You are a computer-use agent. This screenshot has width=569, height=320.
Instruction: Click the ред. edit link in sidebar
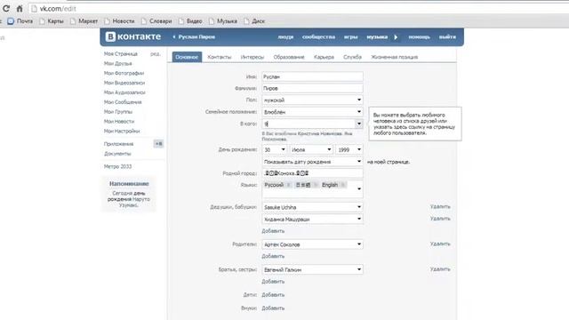point(156,53)
